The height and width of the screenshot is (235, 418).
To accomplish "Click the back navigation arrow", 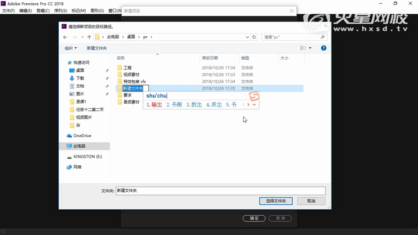I will [65, 37].
